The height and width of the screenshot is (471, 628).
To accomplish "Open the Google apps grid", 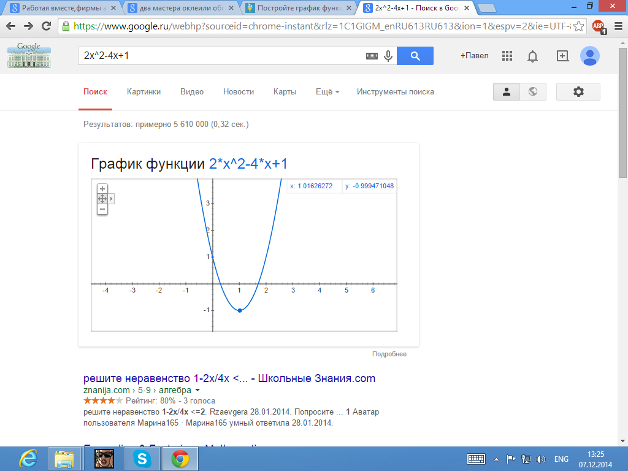I will click(x=507, y=56).
